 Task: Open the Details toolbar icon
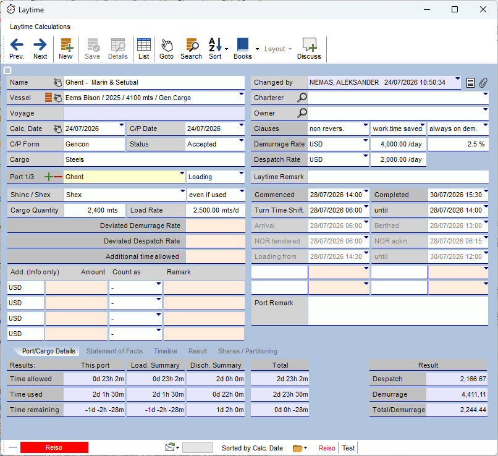coord(118,49)
